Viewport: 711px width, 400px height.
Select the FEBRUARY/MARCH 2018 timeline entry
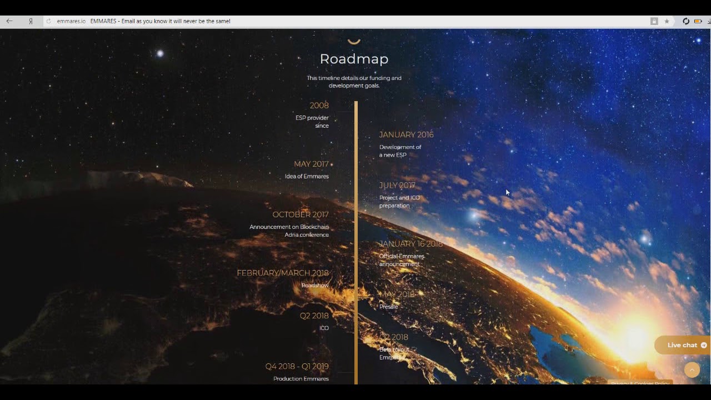tap(283, 273)
